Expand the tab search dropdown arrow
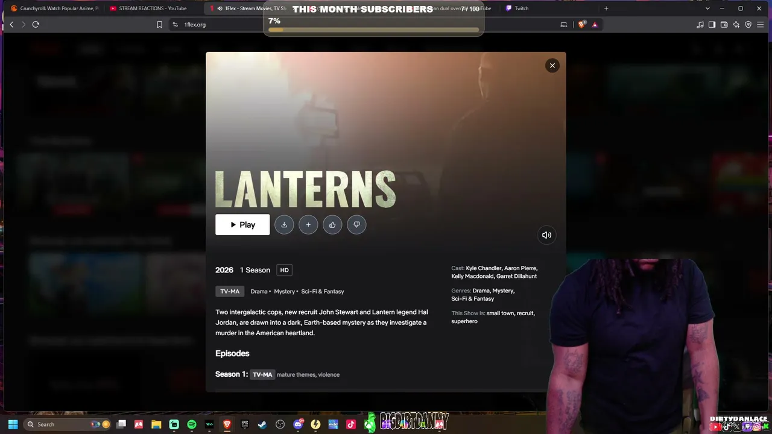Image resolution: width=772 pixels, height=434 pixels. click(707, 8)
